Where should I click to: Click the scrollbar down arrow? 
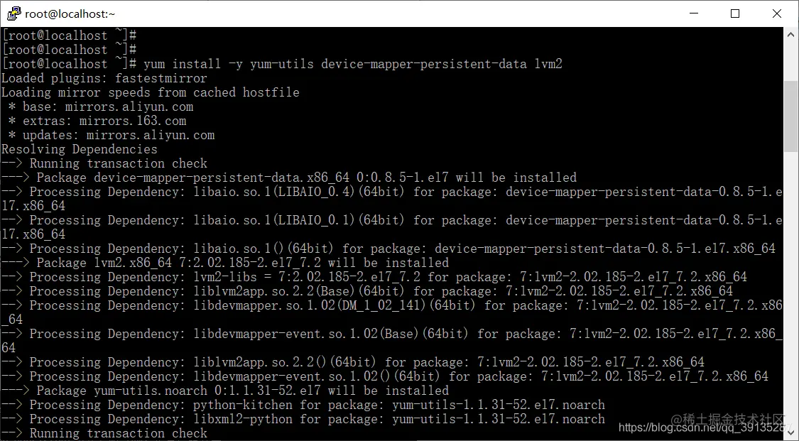click(x=790, y=432)
